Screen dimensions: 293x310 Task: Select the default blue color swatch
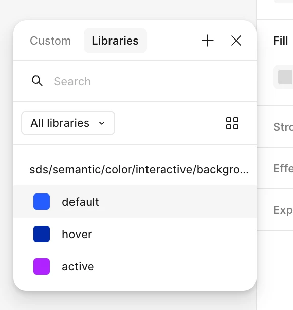[x=42, y=202]
